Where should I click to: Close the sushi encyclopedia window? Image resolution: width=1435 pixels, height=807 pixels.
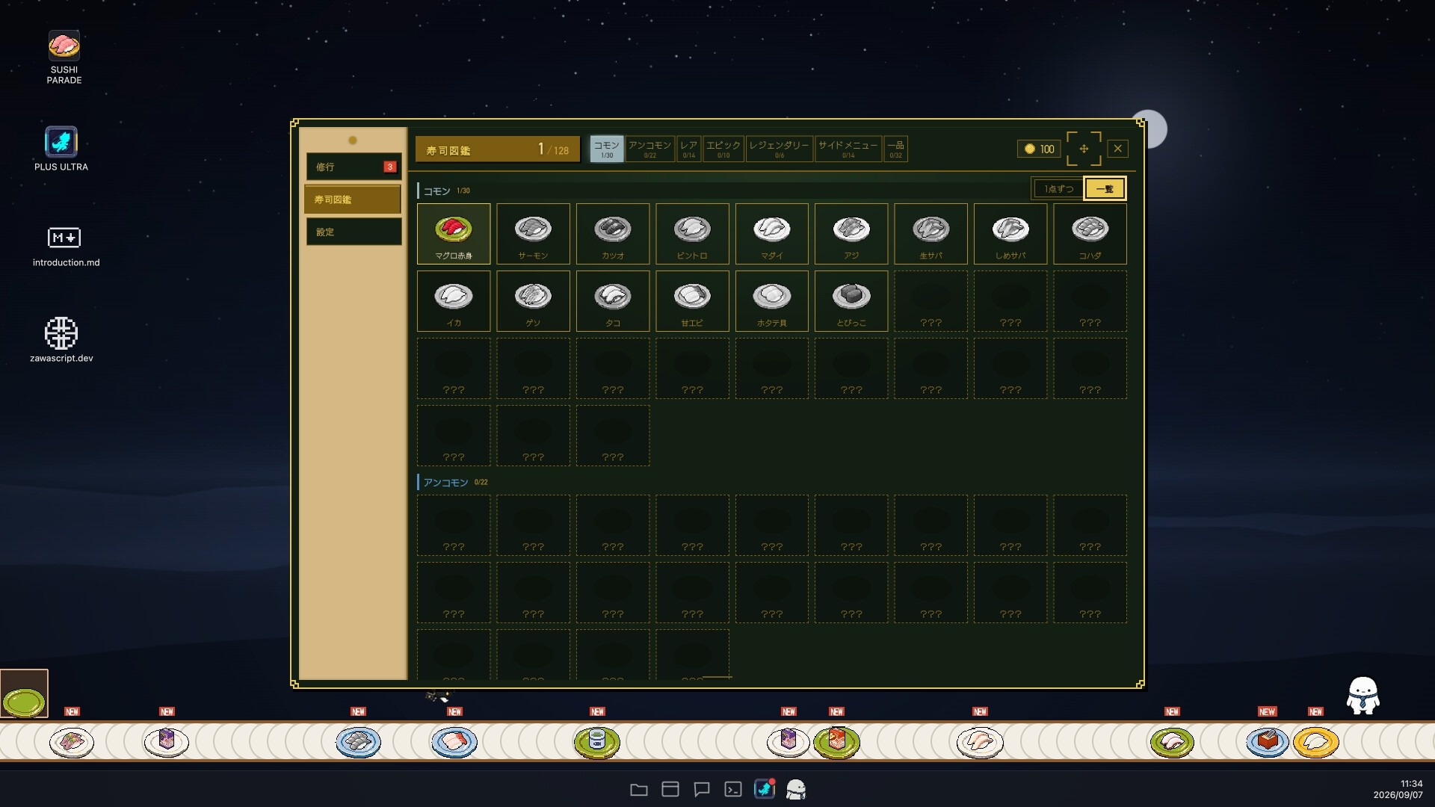point(1117,149)
